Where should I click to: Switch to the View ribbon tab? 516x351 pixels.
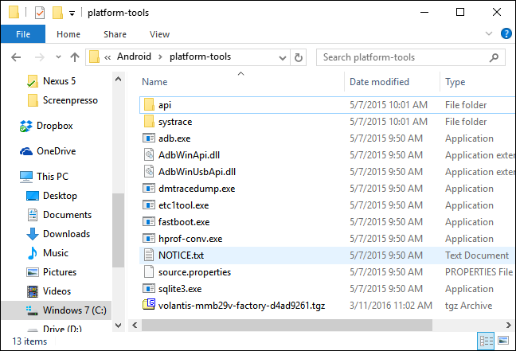point(159,34)
